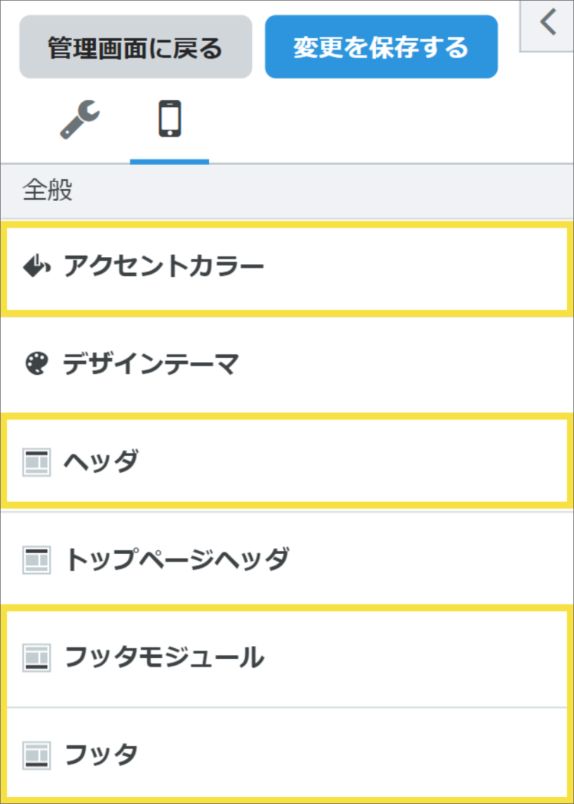Click the layout icon beside ヘッダ
The image size is (574, 804).
pyautogui.click(x=39, y=462)
